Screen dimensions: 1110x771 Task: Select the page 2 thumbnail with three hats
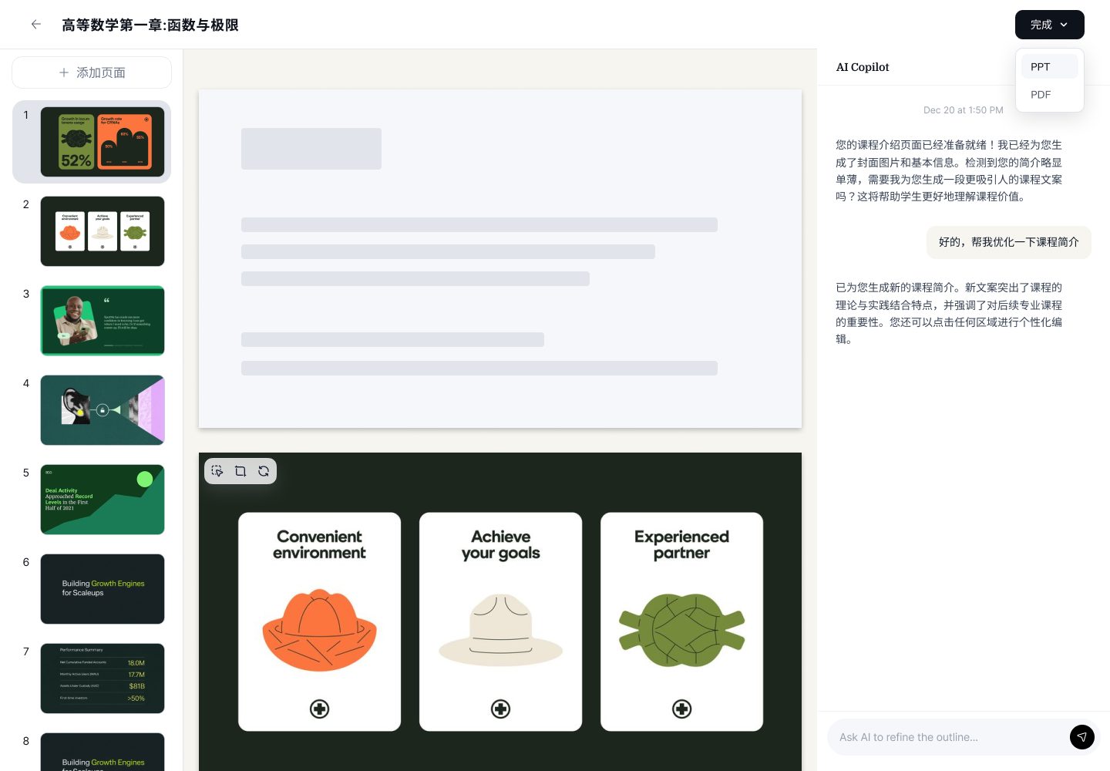[x=103, y=231]
